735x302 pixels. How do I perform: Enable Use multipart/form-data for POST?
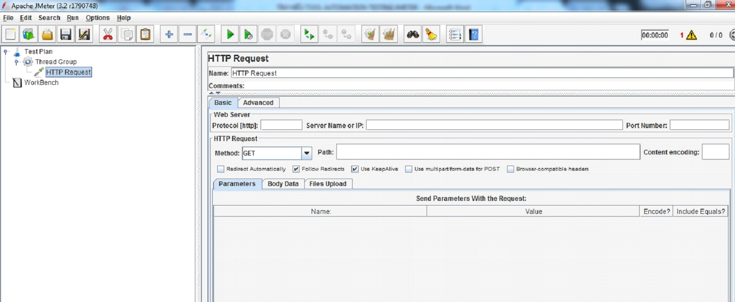[409, 169]
